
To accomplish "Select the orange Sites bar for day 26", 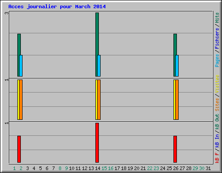I will [177, 99].
